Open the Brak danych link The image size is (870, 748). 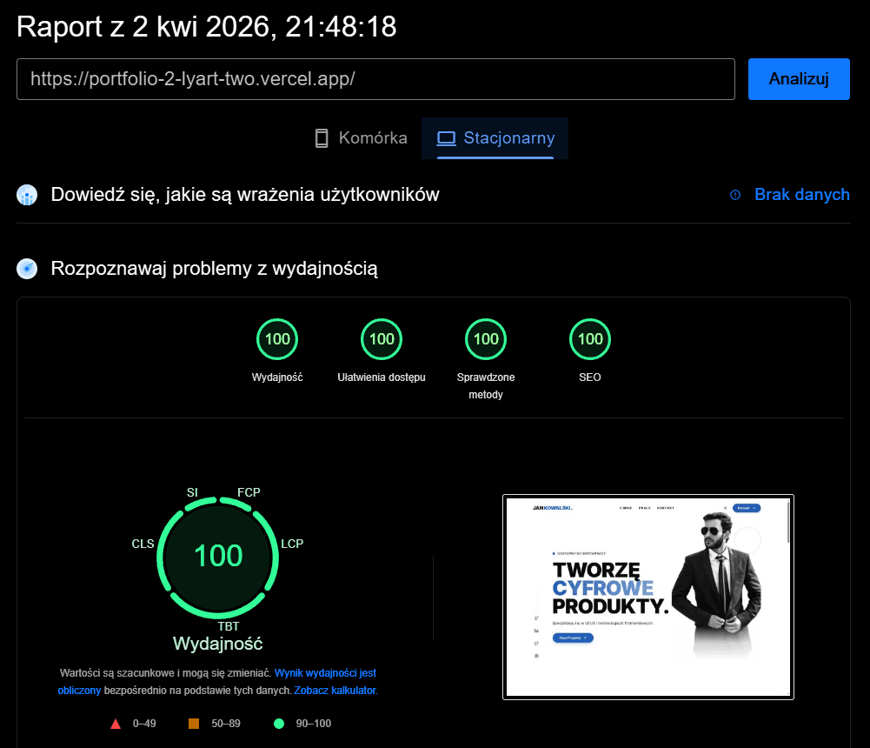point(801,194)
